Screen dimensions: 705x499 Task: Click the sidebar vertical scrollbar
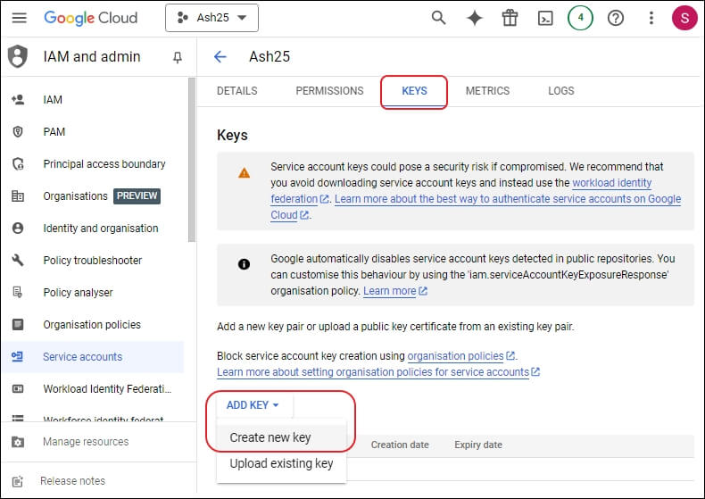click(x=192, y=160)
